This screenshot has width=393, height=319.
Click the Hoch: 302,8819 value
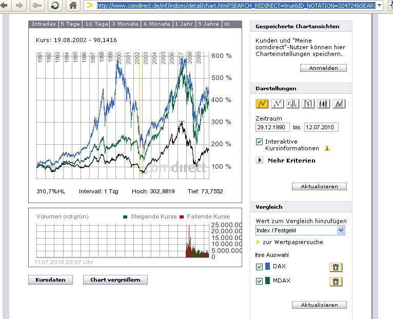coord(153,191)
